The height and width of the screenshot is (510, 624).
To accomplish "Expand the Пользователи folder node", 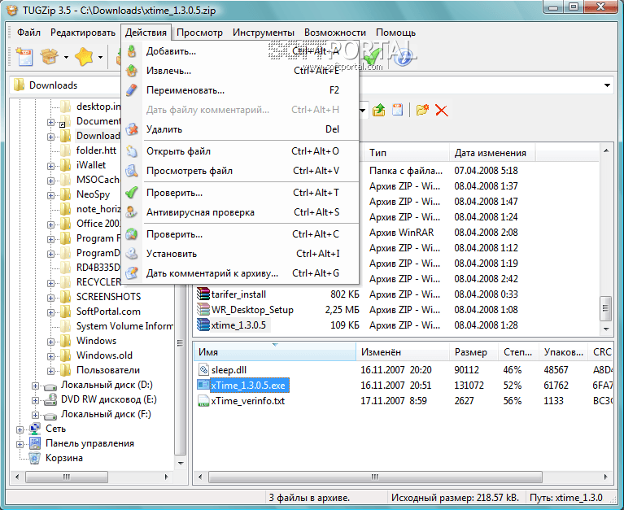I will [50, 371].
